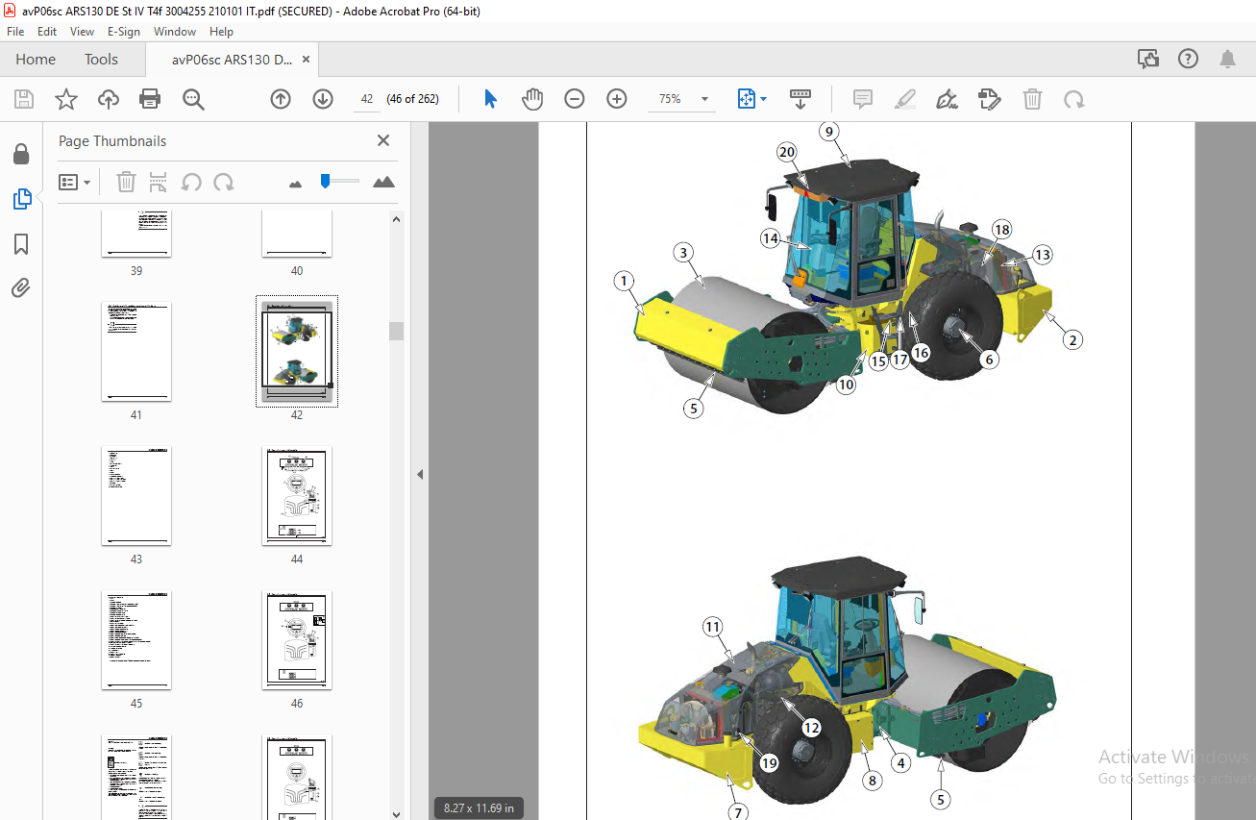Choose the Selection arrow tool
Image resolution: width=1256 pixels, height=820 pixels.
pos(490,99)
